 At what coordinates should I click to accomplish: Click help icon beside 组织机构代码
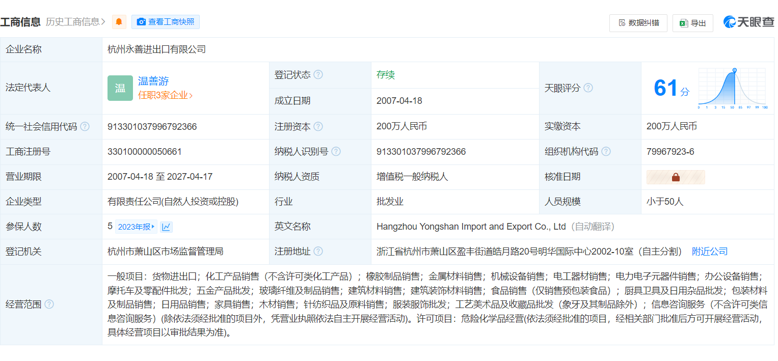point(606,152)
